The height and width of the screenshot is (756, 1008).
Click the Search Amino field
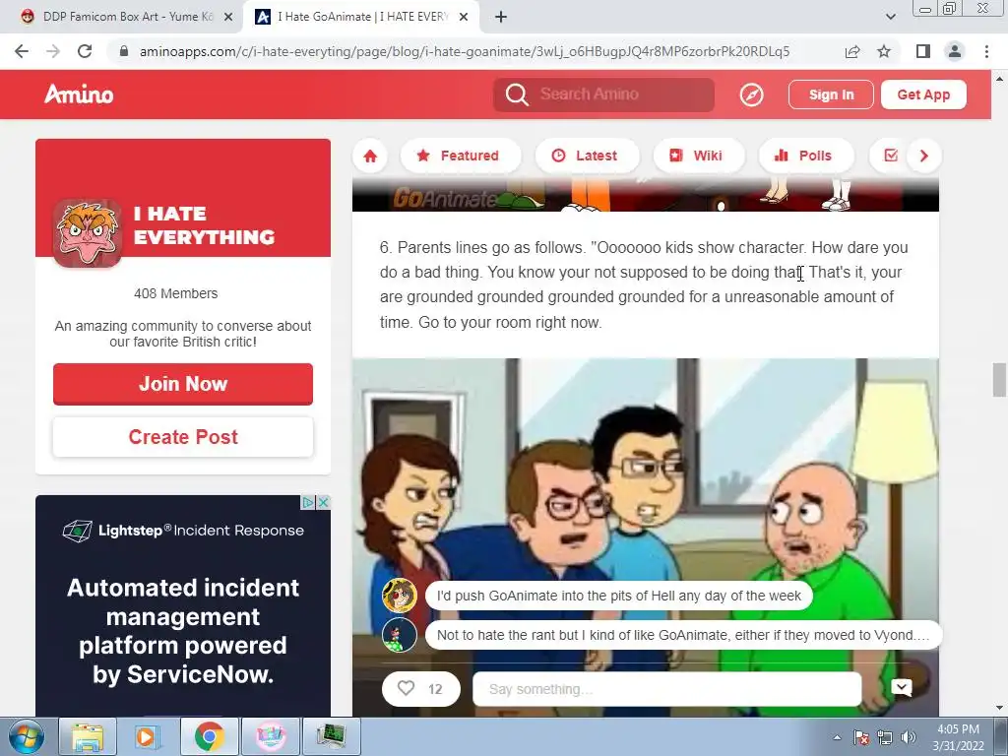tap(603, 94)
